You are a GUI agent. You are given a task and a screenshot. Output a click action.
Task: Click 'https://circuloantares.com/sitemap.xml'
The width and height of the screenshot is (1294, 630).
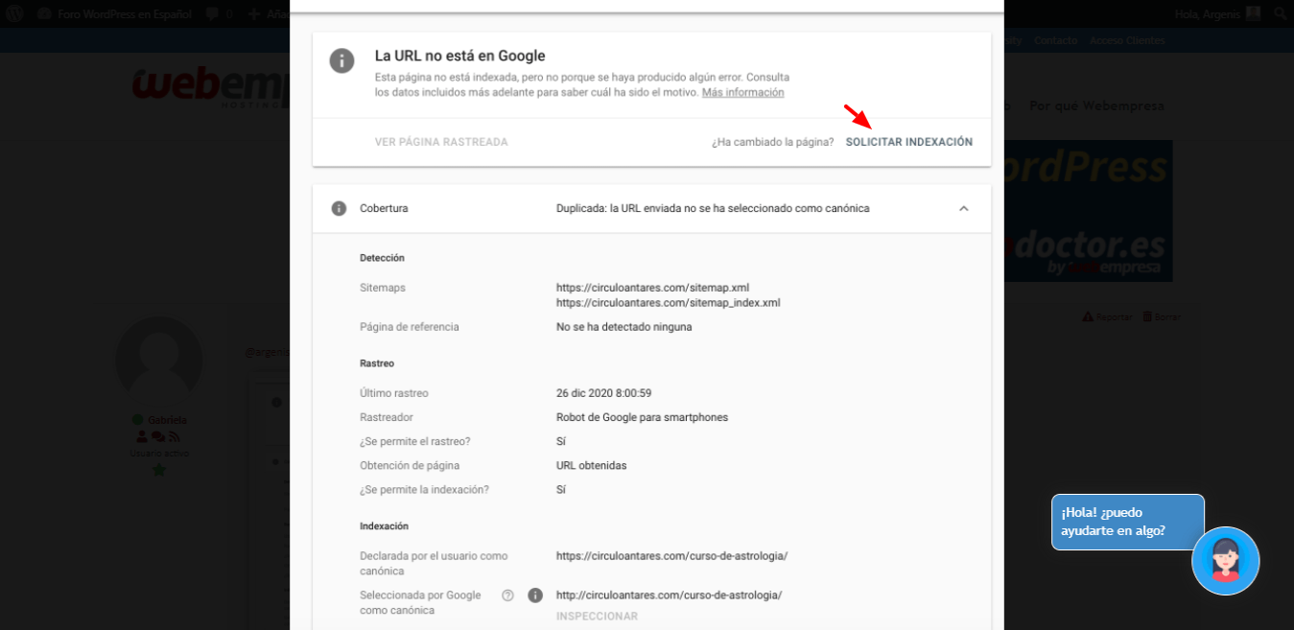(652, 288)
